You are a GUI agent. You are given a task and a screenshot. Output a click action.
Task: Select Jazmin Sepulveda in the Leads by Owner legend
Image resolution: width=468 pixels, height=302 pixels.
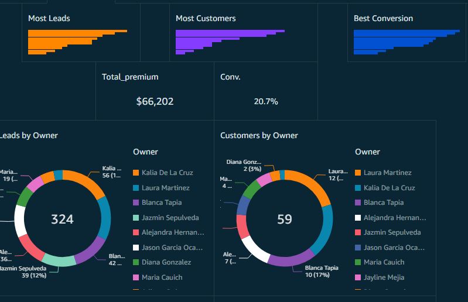point(170,218)
